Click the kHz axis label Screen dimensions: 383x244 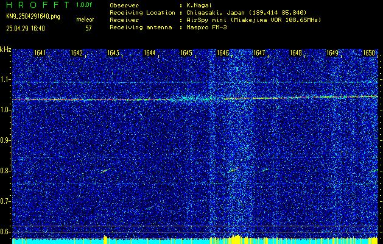pyautogui.click(x=5, y=49)
